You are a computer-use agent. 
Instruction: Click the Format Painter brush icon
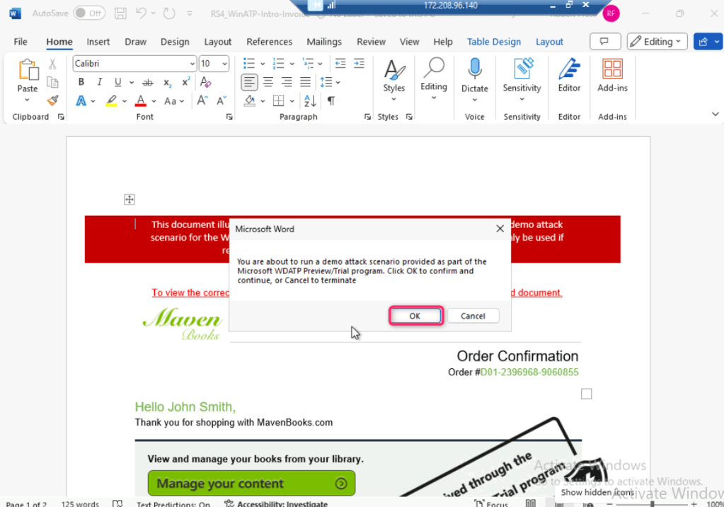pos(52,101)
